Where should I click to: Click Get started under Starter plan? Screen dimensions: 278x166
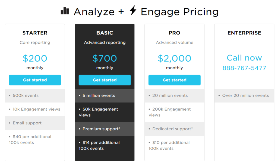(35, 80)
